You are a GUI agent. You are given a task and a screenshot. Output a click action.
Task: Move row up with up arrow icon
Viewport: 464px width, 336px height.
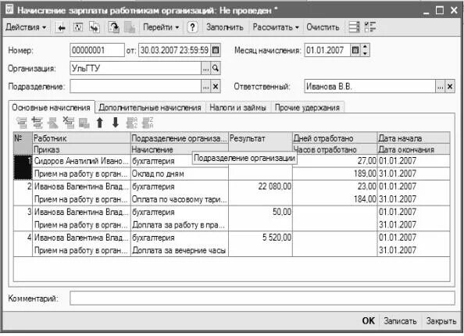(x=100, y=123)
